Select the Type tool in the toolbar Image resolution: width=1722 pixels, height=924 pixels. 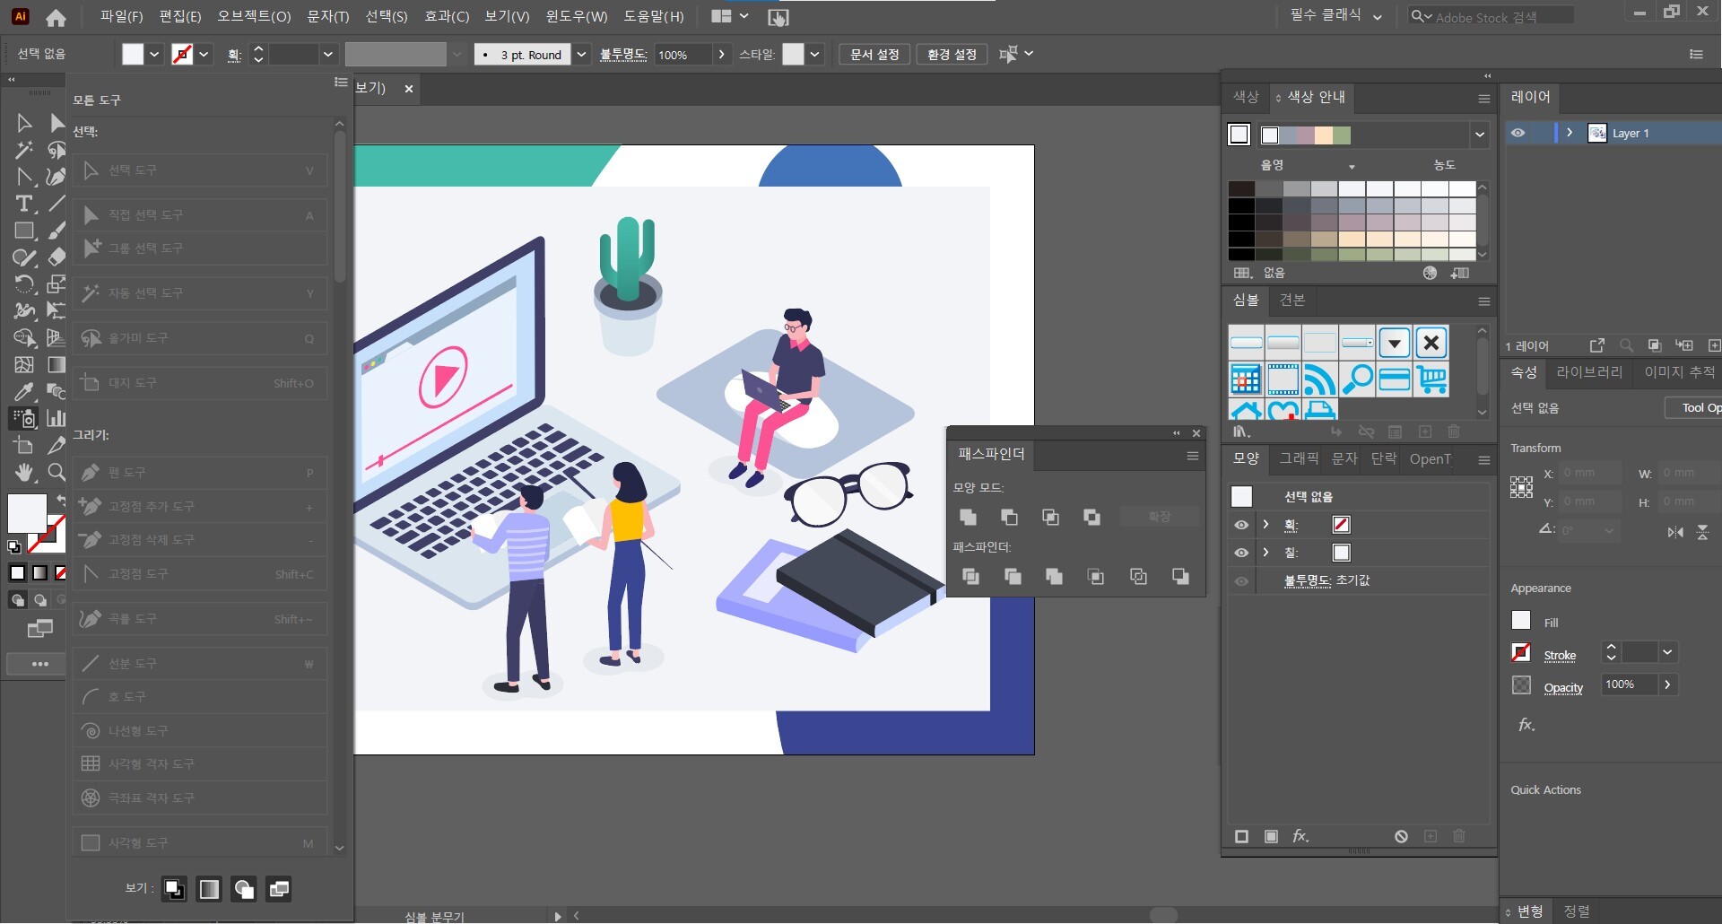tap(24, 204)
